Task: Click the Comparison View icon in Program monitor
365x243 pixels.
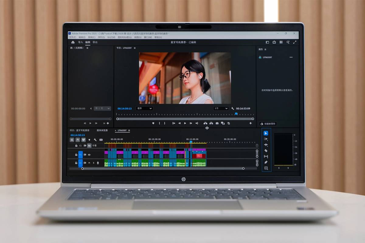Action: point(223,123)
